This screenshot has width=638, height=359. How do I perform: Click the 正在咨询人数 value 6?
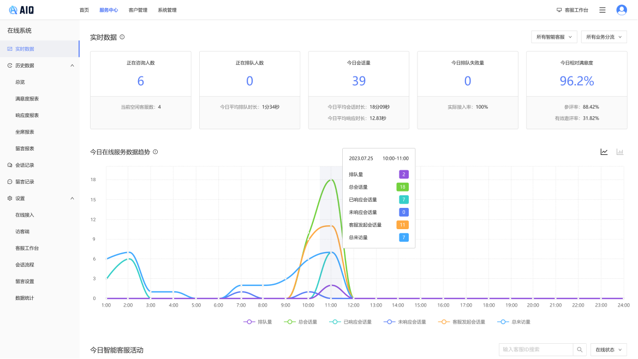[141, 81]
